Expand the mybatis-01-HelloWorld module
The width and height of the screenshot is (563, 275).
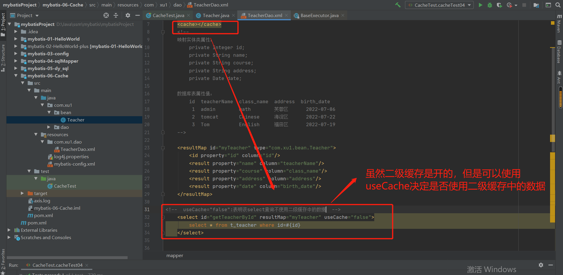(16, 39)
